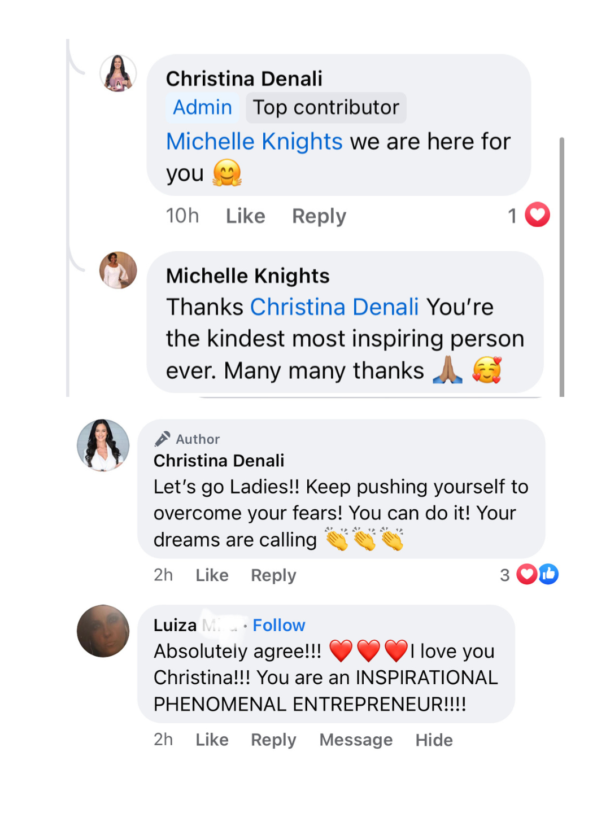This screenshot has height=813, width=610.
Task: Reply to the 10h comment
Action: [x=319, y=216]
